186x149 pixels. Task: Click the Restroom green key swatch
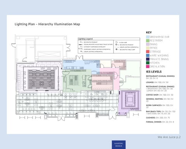tap(148, 41)
